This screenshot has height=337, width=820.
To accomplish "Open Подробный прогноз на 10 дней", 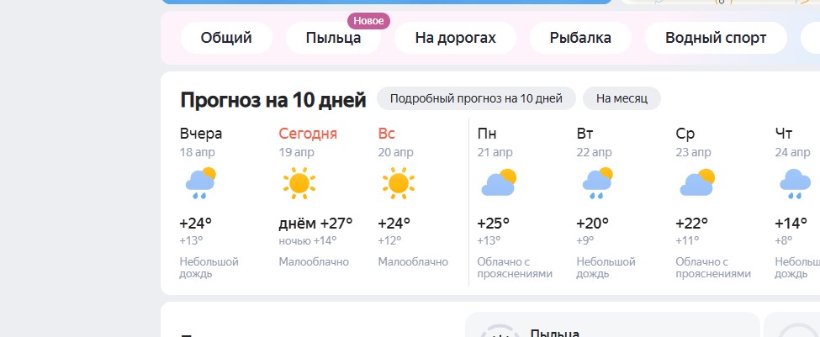I will pos(476,98).
